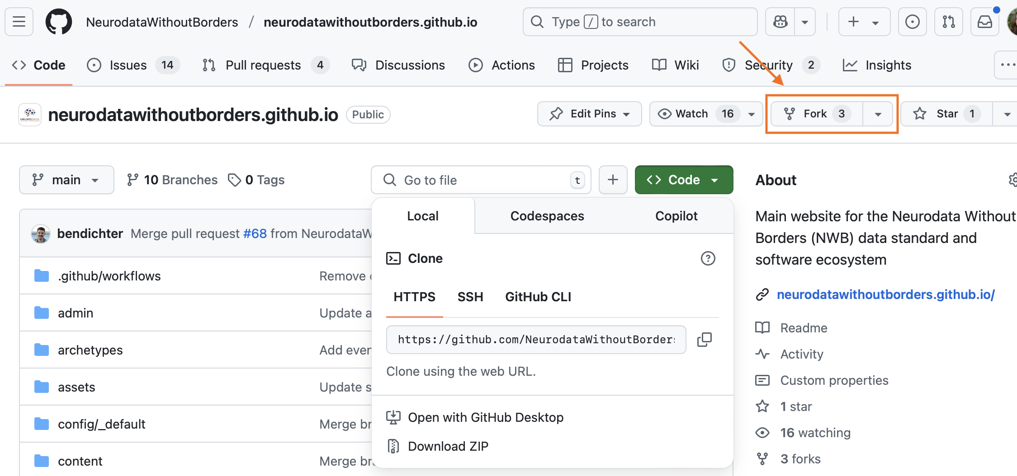
Task: Star the repository
Action: 946,114
